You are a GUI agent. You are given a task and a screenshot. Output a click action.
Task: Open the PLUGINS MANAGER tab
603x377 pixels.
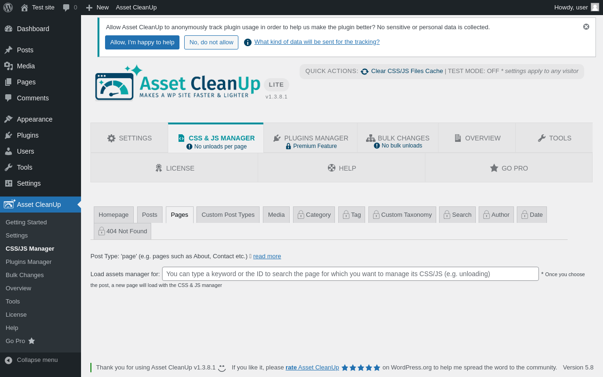click(x=310, y=138)
